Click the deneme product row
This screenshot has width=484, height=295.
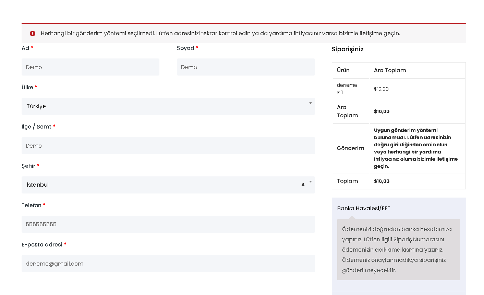click(x=399, y=89)
